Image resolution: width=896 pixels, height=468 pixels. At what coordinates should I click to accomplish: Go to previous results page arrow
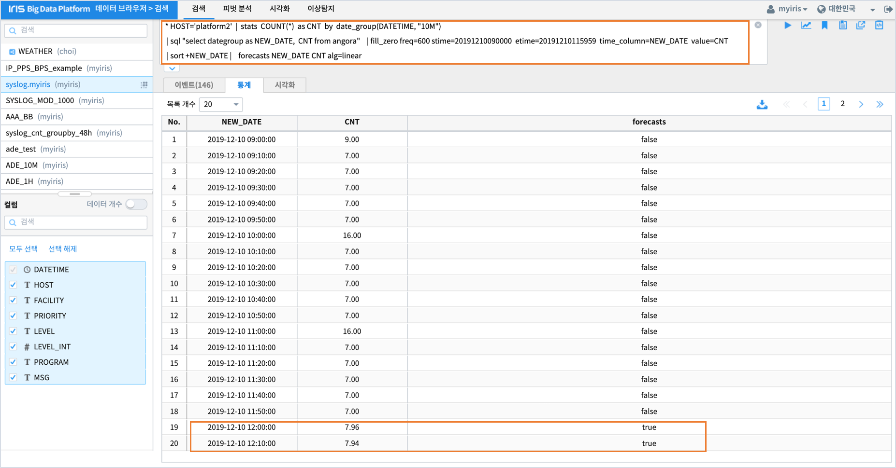click(805, 104)
